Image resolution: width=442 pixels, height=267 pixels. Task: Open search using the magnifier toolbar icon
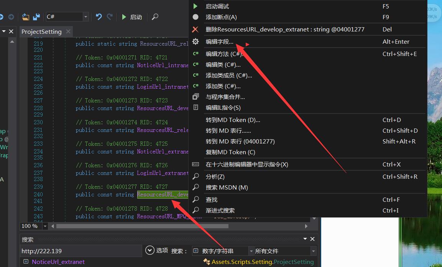(155, 17)
